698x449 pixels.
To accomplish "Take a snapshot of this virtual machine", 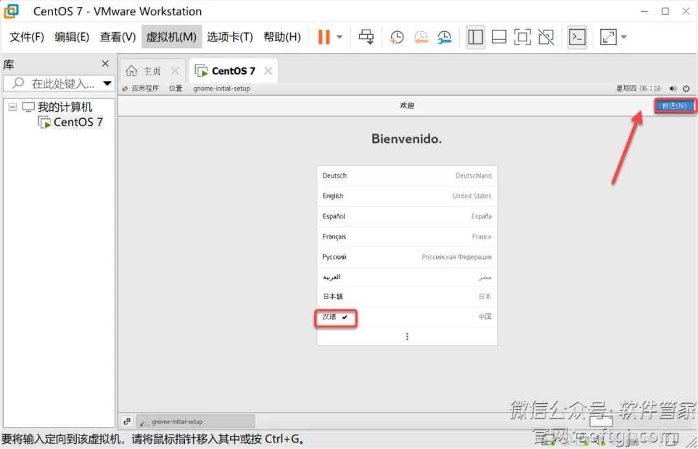I will tap(397, 37).
